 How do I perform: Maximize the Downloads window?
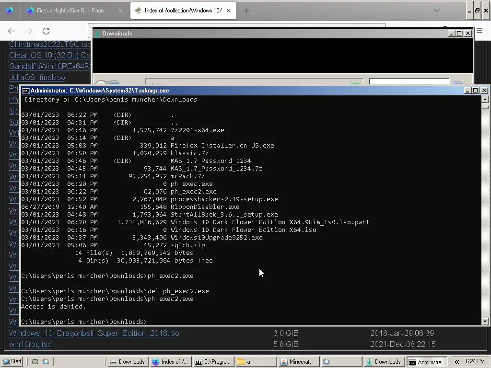pyautogui.click(x=459, y=34)
